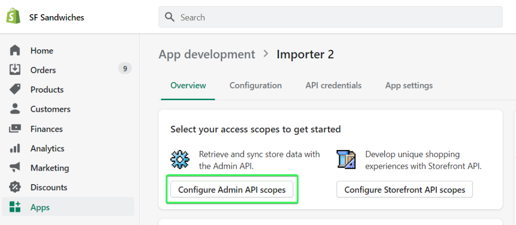Click the Products tag icon
The height and width of the screenshot is (225, 516).
pyautogui.click(x=15, y=89)
